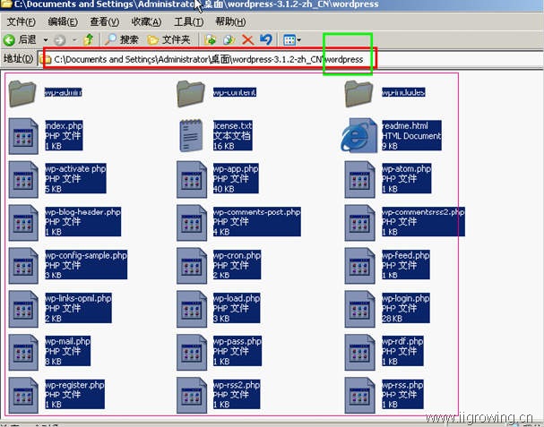Click the address bar folder icon
Viewport: 544px width, 427px height.
point(46,59)
